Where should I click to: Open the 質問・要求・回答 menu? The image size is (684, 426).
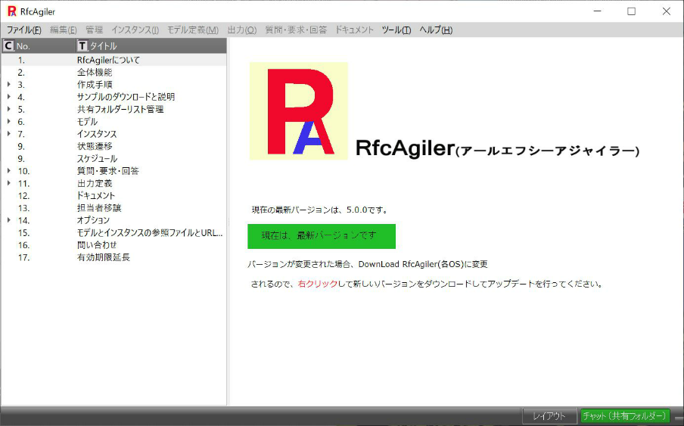(296, 30)
